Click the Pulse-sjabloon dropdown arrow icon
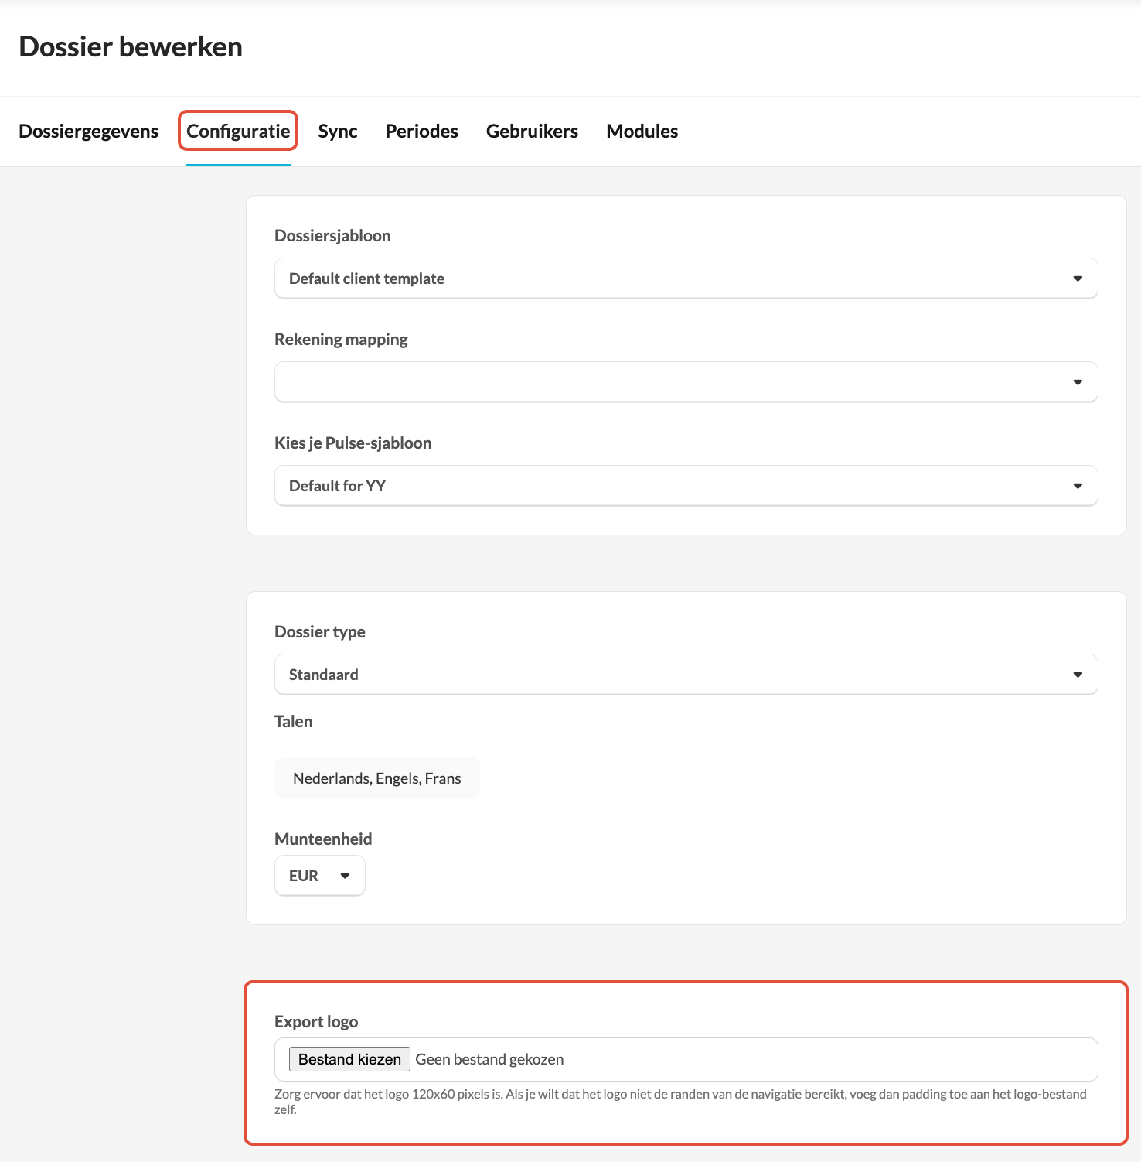 [x=1078, y=486]
